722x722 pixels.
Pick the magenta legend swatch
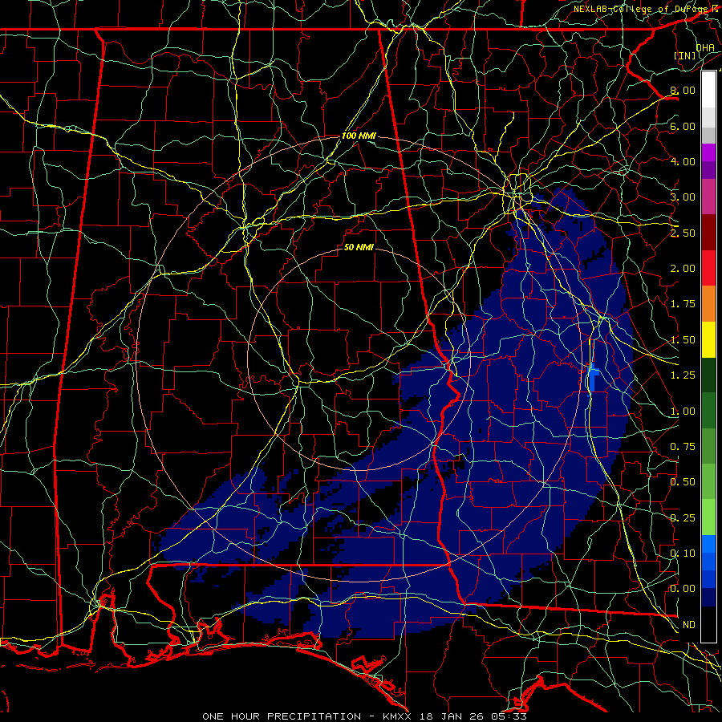708,152
